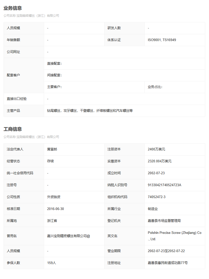Click the dash value beside 公司网址

click(x=48, y=52)
